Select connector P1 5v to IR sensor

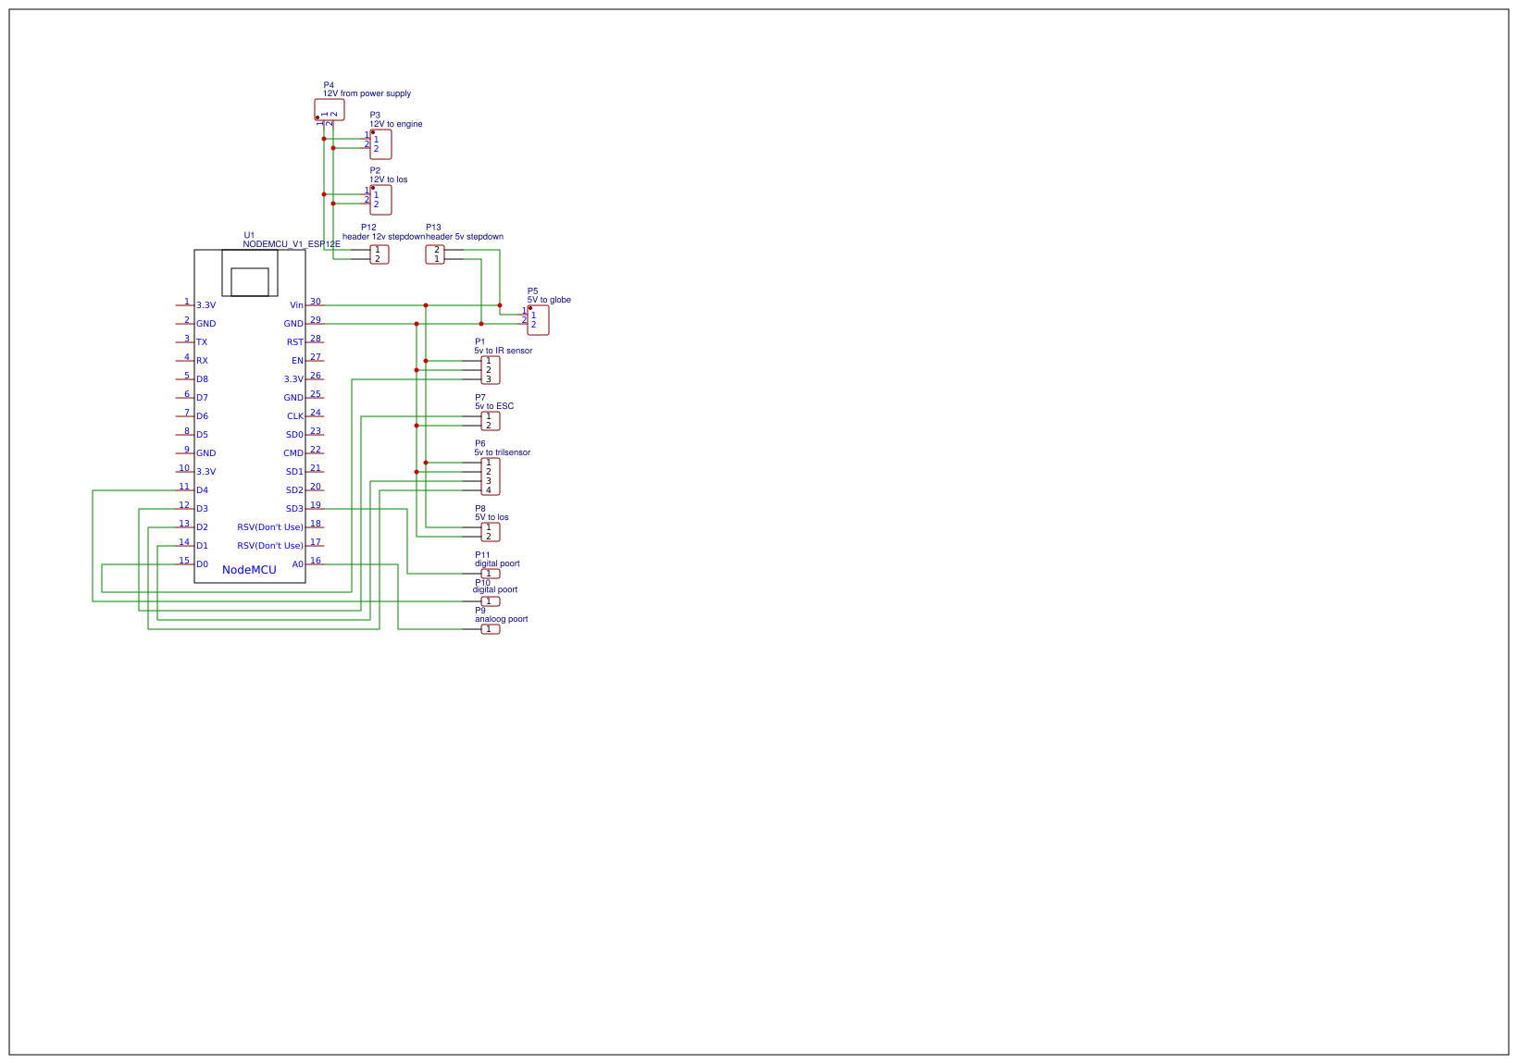point(490,369)
